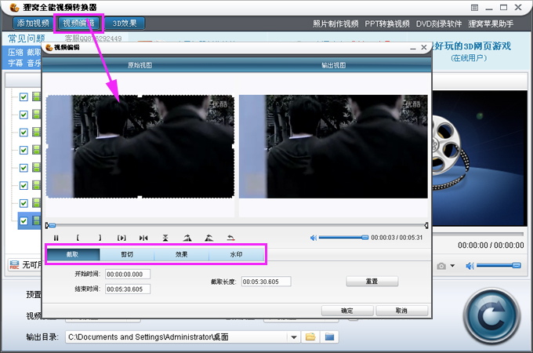The image size is (533, 353).
Task: Pause the video preview playback
Action: coord(56,238)
